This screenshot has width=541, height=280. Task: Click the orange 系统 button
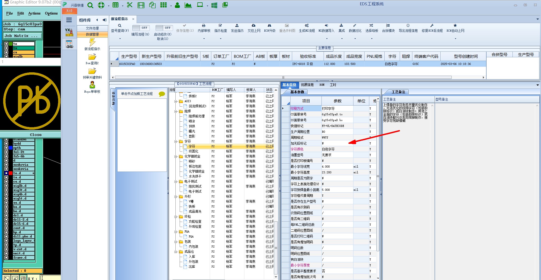(69, 11)
